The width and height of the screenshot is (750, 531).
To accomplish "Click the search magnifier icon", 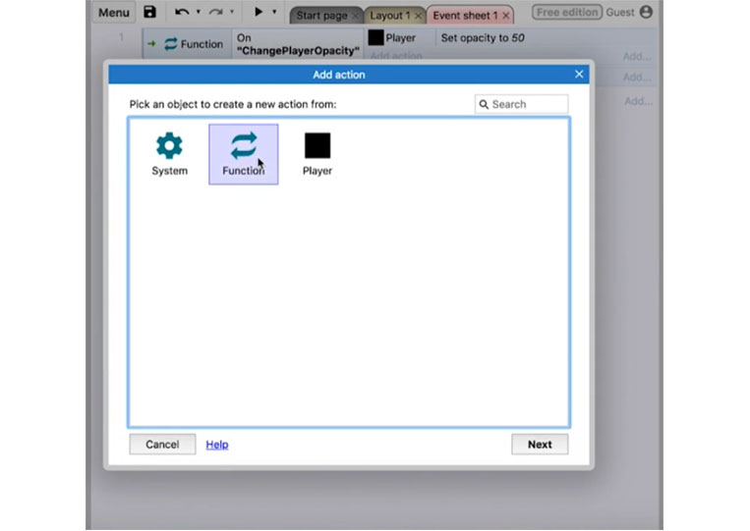I will 484,104.
